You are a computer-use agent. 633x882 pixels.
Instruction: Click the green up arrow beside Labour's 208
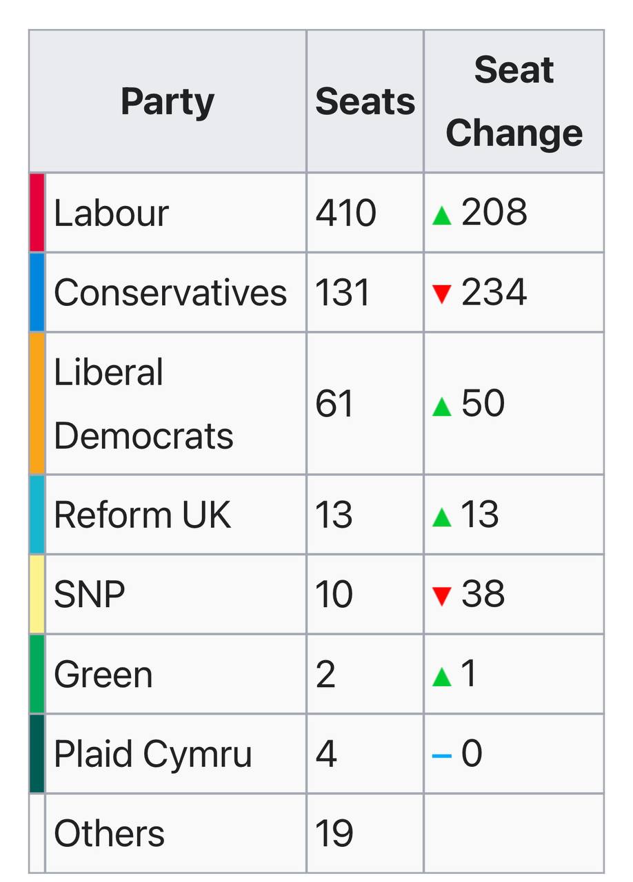441,216
